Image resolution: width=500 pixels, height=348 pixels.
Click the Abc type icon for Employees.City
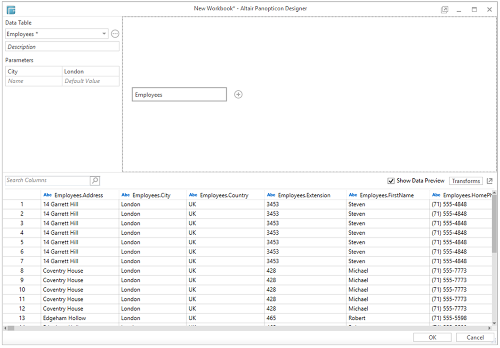pyautogui.click(x=126, y=195)
